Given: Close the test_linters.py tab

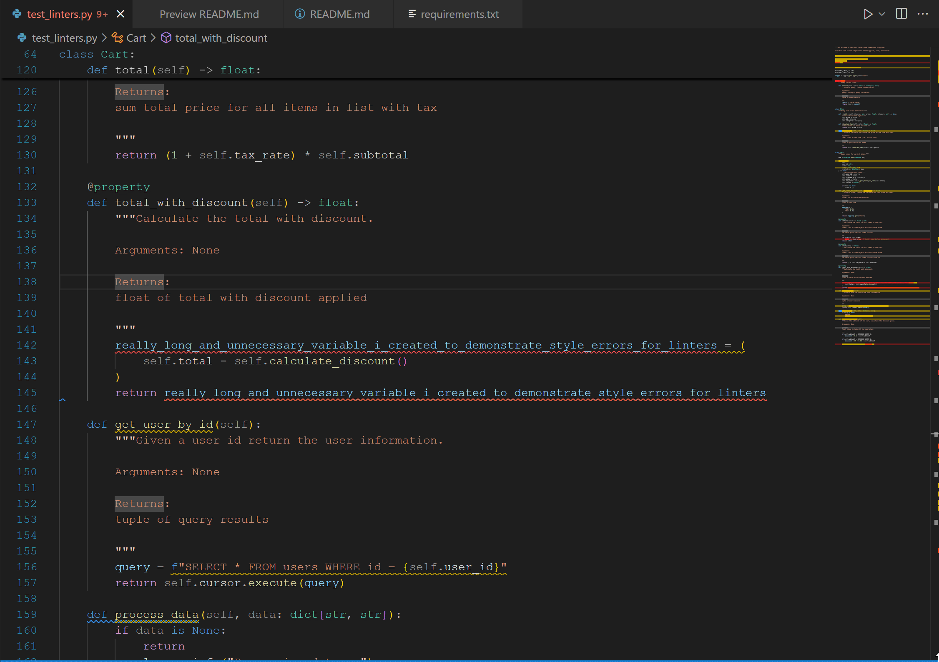Looking at the screenshot, I should point(121,14).
